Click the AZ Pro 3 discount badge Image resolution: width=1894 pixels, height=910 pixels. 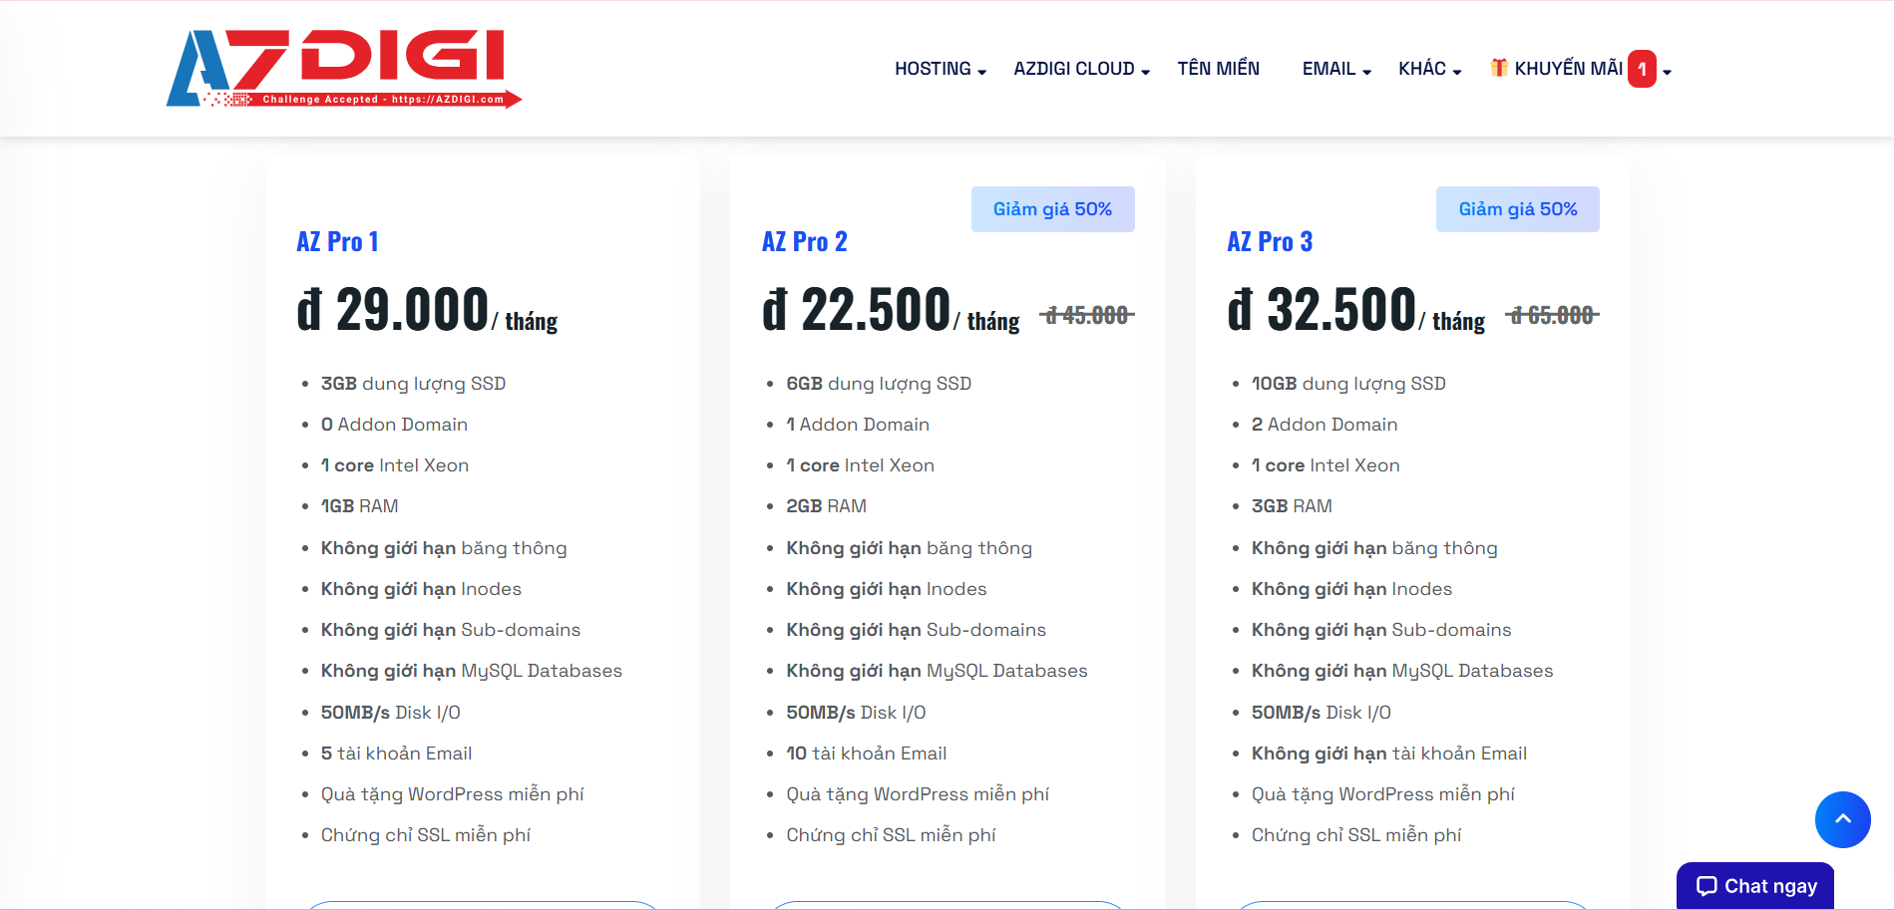(1517, 209)
